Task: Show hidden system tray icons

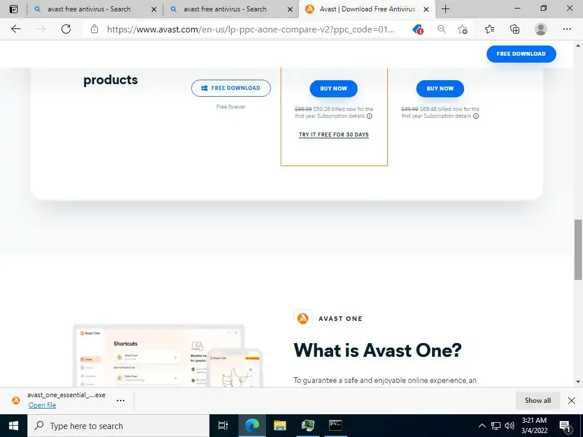Action: (482, 426)
